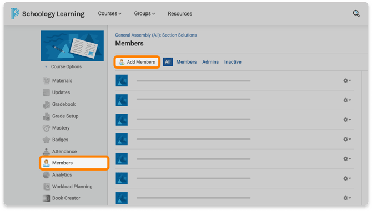Expand the Course Options disclosure triangle
The image size is (372, 211).
[x=46, y=66]
